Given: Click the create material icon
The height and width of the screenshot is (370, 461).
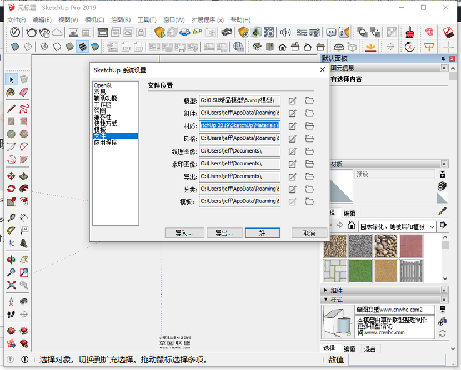Looking at the screenshot, I should click(442, 186).
